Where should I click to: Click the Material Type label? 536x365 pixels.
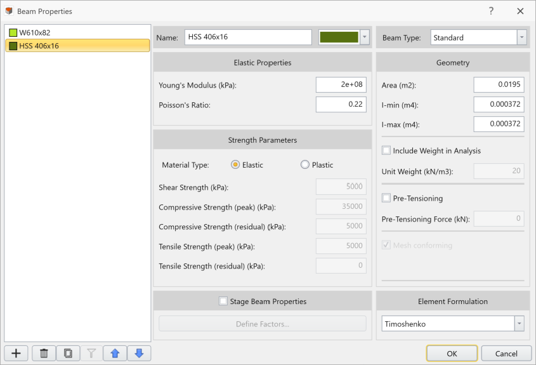coord(185,165)
